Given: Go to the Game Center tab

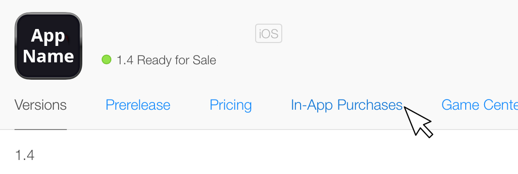Looking at the screenshot, I should (x=480, y=105).
